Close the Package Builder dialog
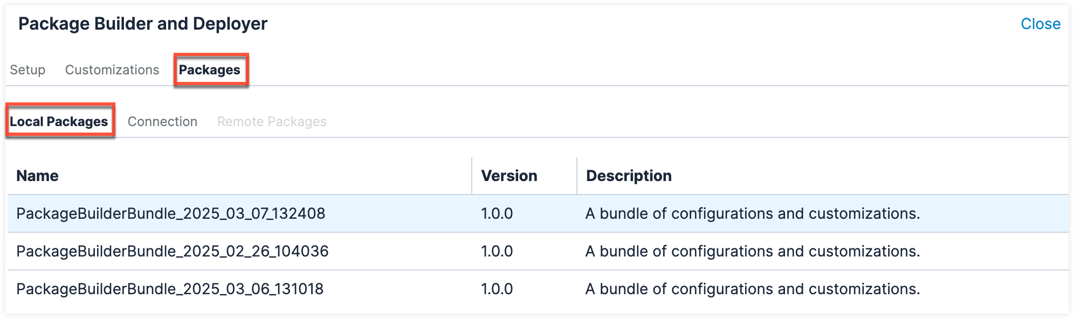The image size is (1074, 319). tap(1040, 24)
